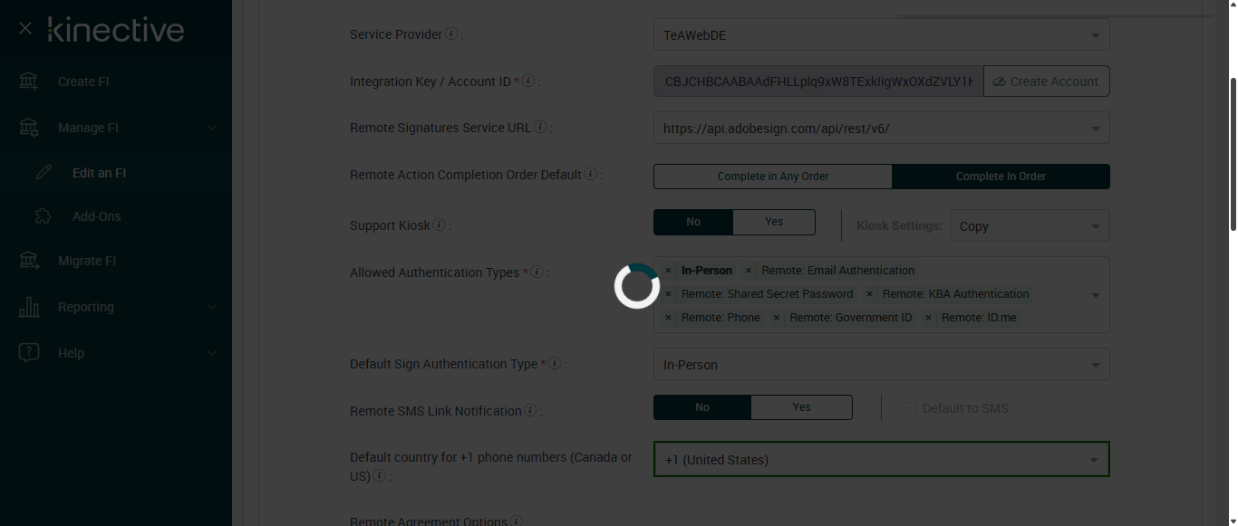Enable Remote SMS Link Notification Yes
Screen dimensions: 1238x526
tap(801, 407)
